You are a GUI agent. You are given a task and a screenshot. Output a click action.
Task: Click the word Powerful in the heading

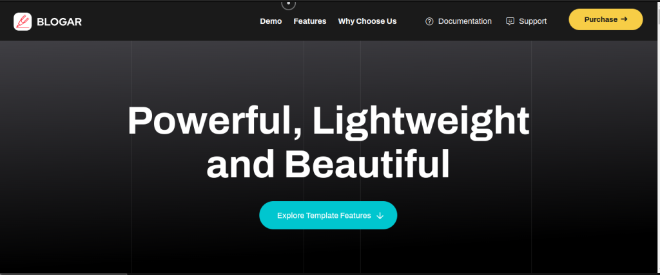pyautogui.click(x=206, y=120)
